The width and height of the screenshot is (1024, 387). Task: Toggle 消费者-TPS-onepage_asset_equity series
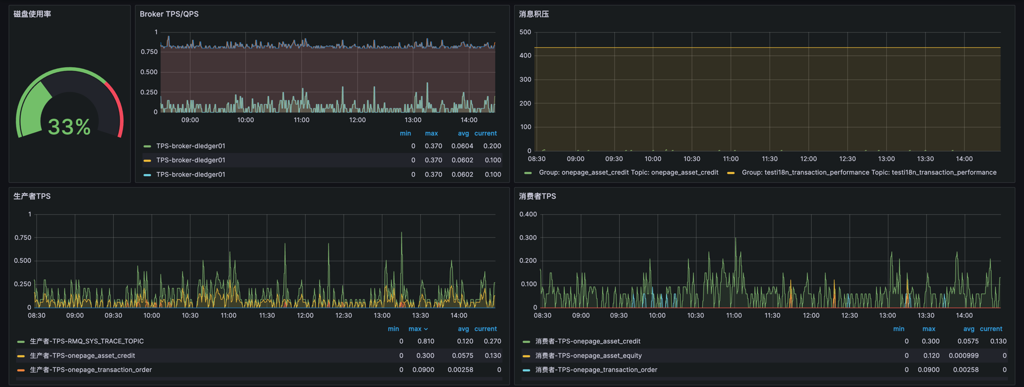pyautogui.click(x=588, y=356)
